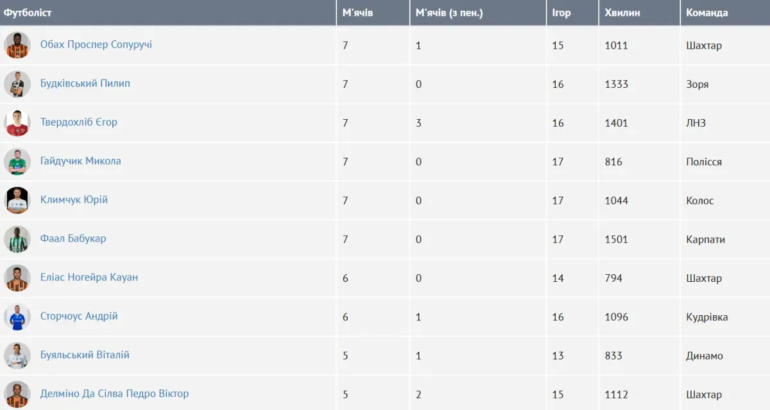Open Обах Проспер Сопуручі profile link
The width and height of the screenshot is (770, 410).
point(96,45)
